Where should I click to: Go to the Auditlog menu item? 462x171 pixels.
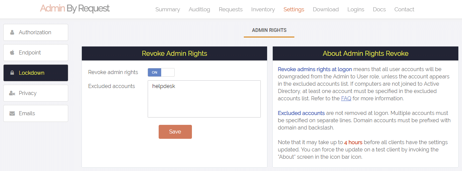coord(199,9)
